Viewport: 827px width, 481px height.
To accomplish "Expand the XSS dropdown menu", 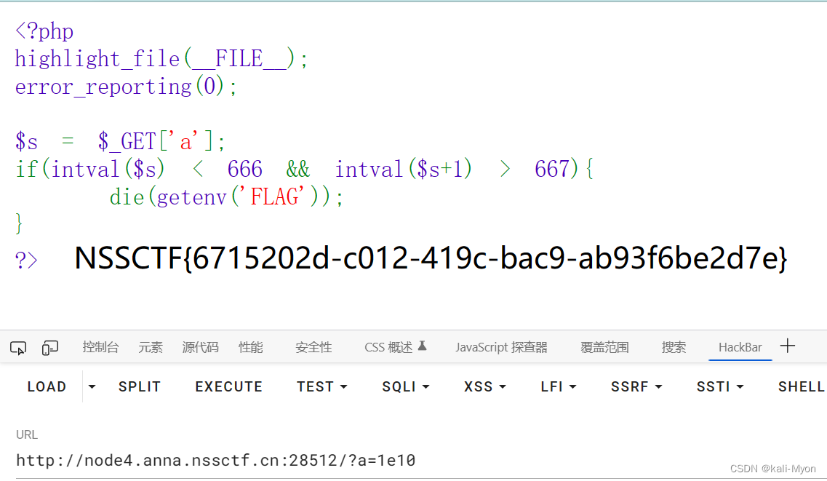I will point(484,386).
